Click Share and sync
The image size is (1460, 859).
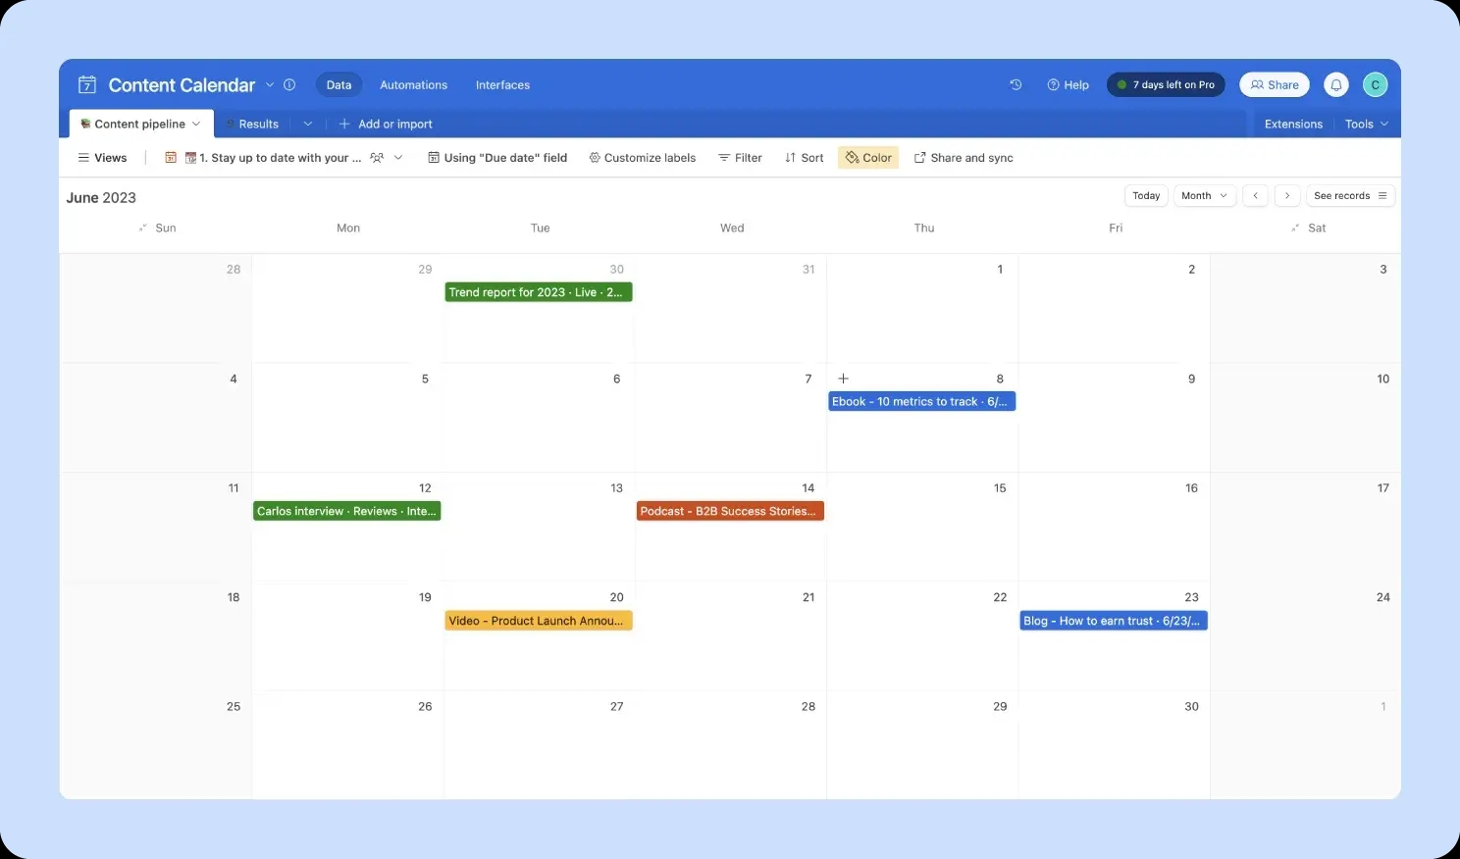coord(964,158)
